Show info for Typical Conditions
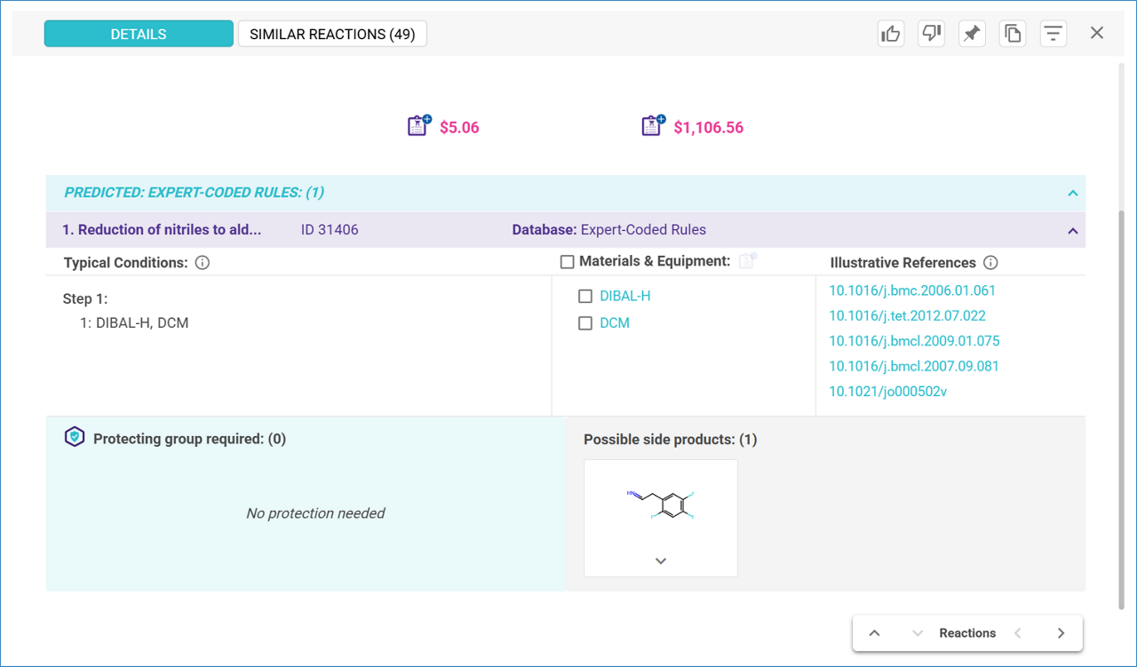1137x667 pixels. [203, 263]
